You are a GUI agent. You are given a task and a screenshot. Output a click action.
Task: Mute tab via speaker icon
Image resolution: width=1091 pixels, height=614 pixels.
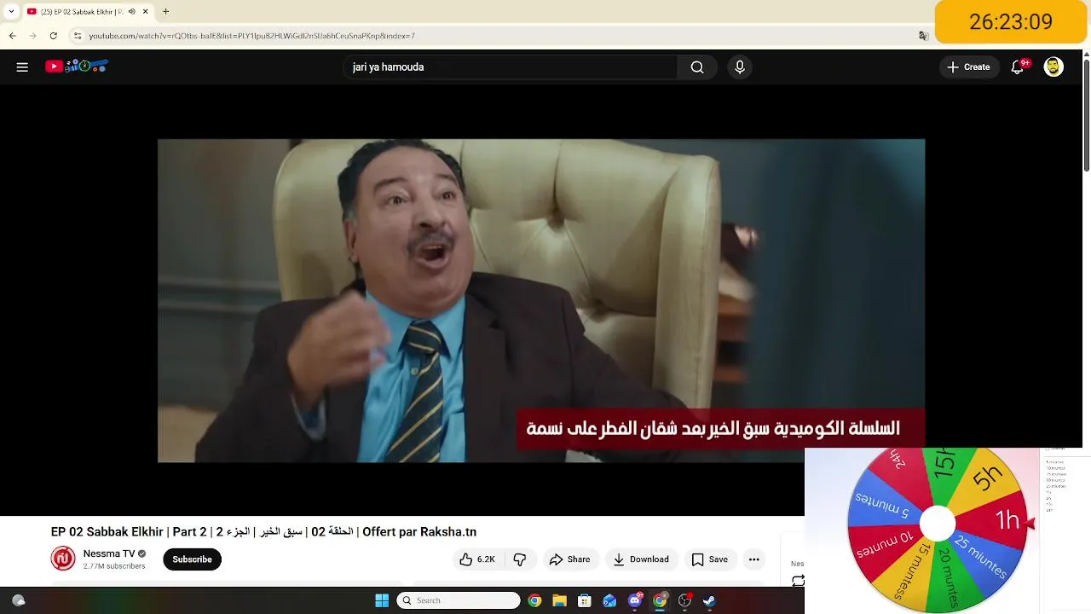tap(131, 12)
